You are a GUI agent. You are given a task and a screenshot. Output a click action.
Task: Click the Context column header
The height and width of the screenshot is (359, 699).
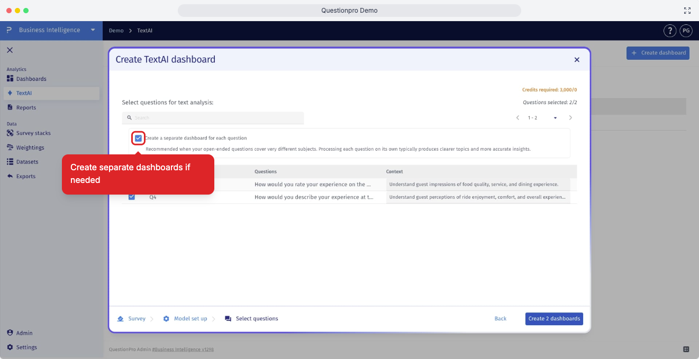(394, 172)
